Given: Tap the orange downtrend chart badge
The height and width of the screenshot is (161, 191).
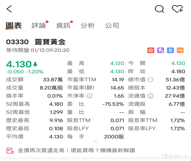Looking at the screenshot, I should (x=180, y=50).
